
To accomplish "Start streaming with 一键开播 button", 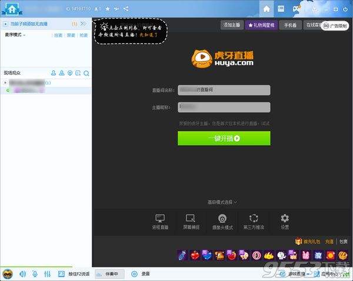I will click(x=224, y=138).
